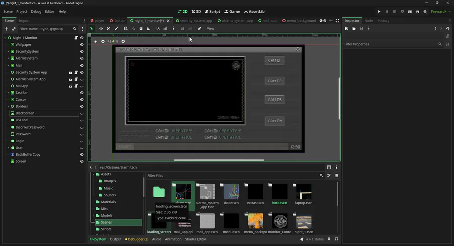Collapse the Assets folder in FileSystem
454x246 pixels.
pos(93,174)
